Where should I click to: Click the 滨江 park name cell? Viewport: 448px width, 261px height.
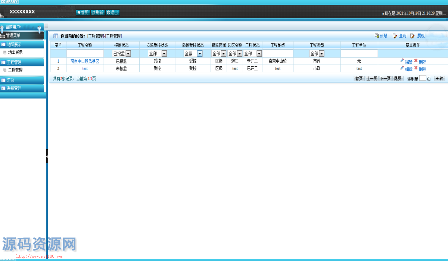coord(235,61)
